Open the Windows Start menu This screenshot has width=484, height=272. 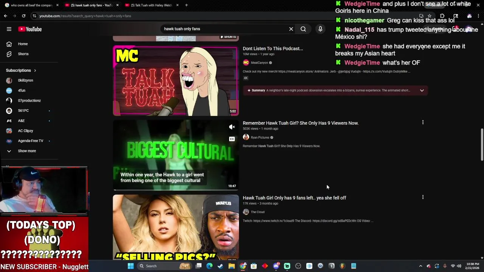(x=130, y=266)
